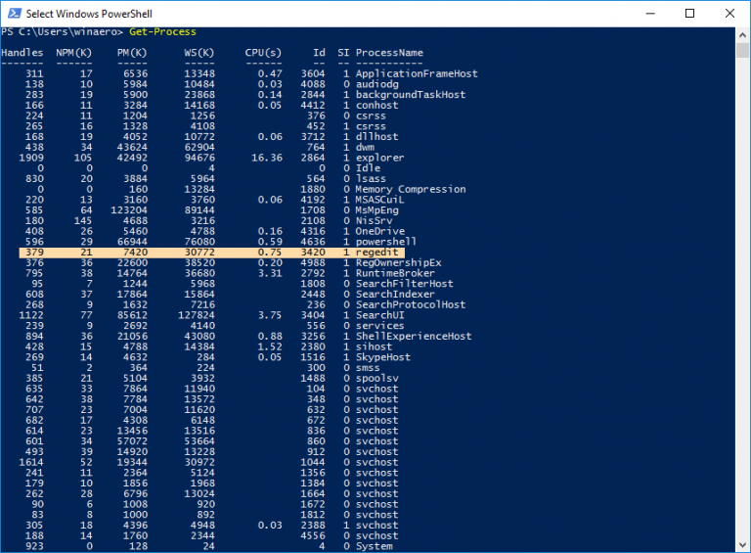Click the Memory Compression process name
The image size is (751, 553).
(410, 189)
